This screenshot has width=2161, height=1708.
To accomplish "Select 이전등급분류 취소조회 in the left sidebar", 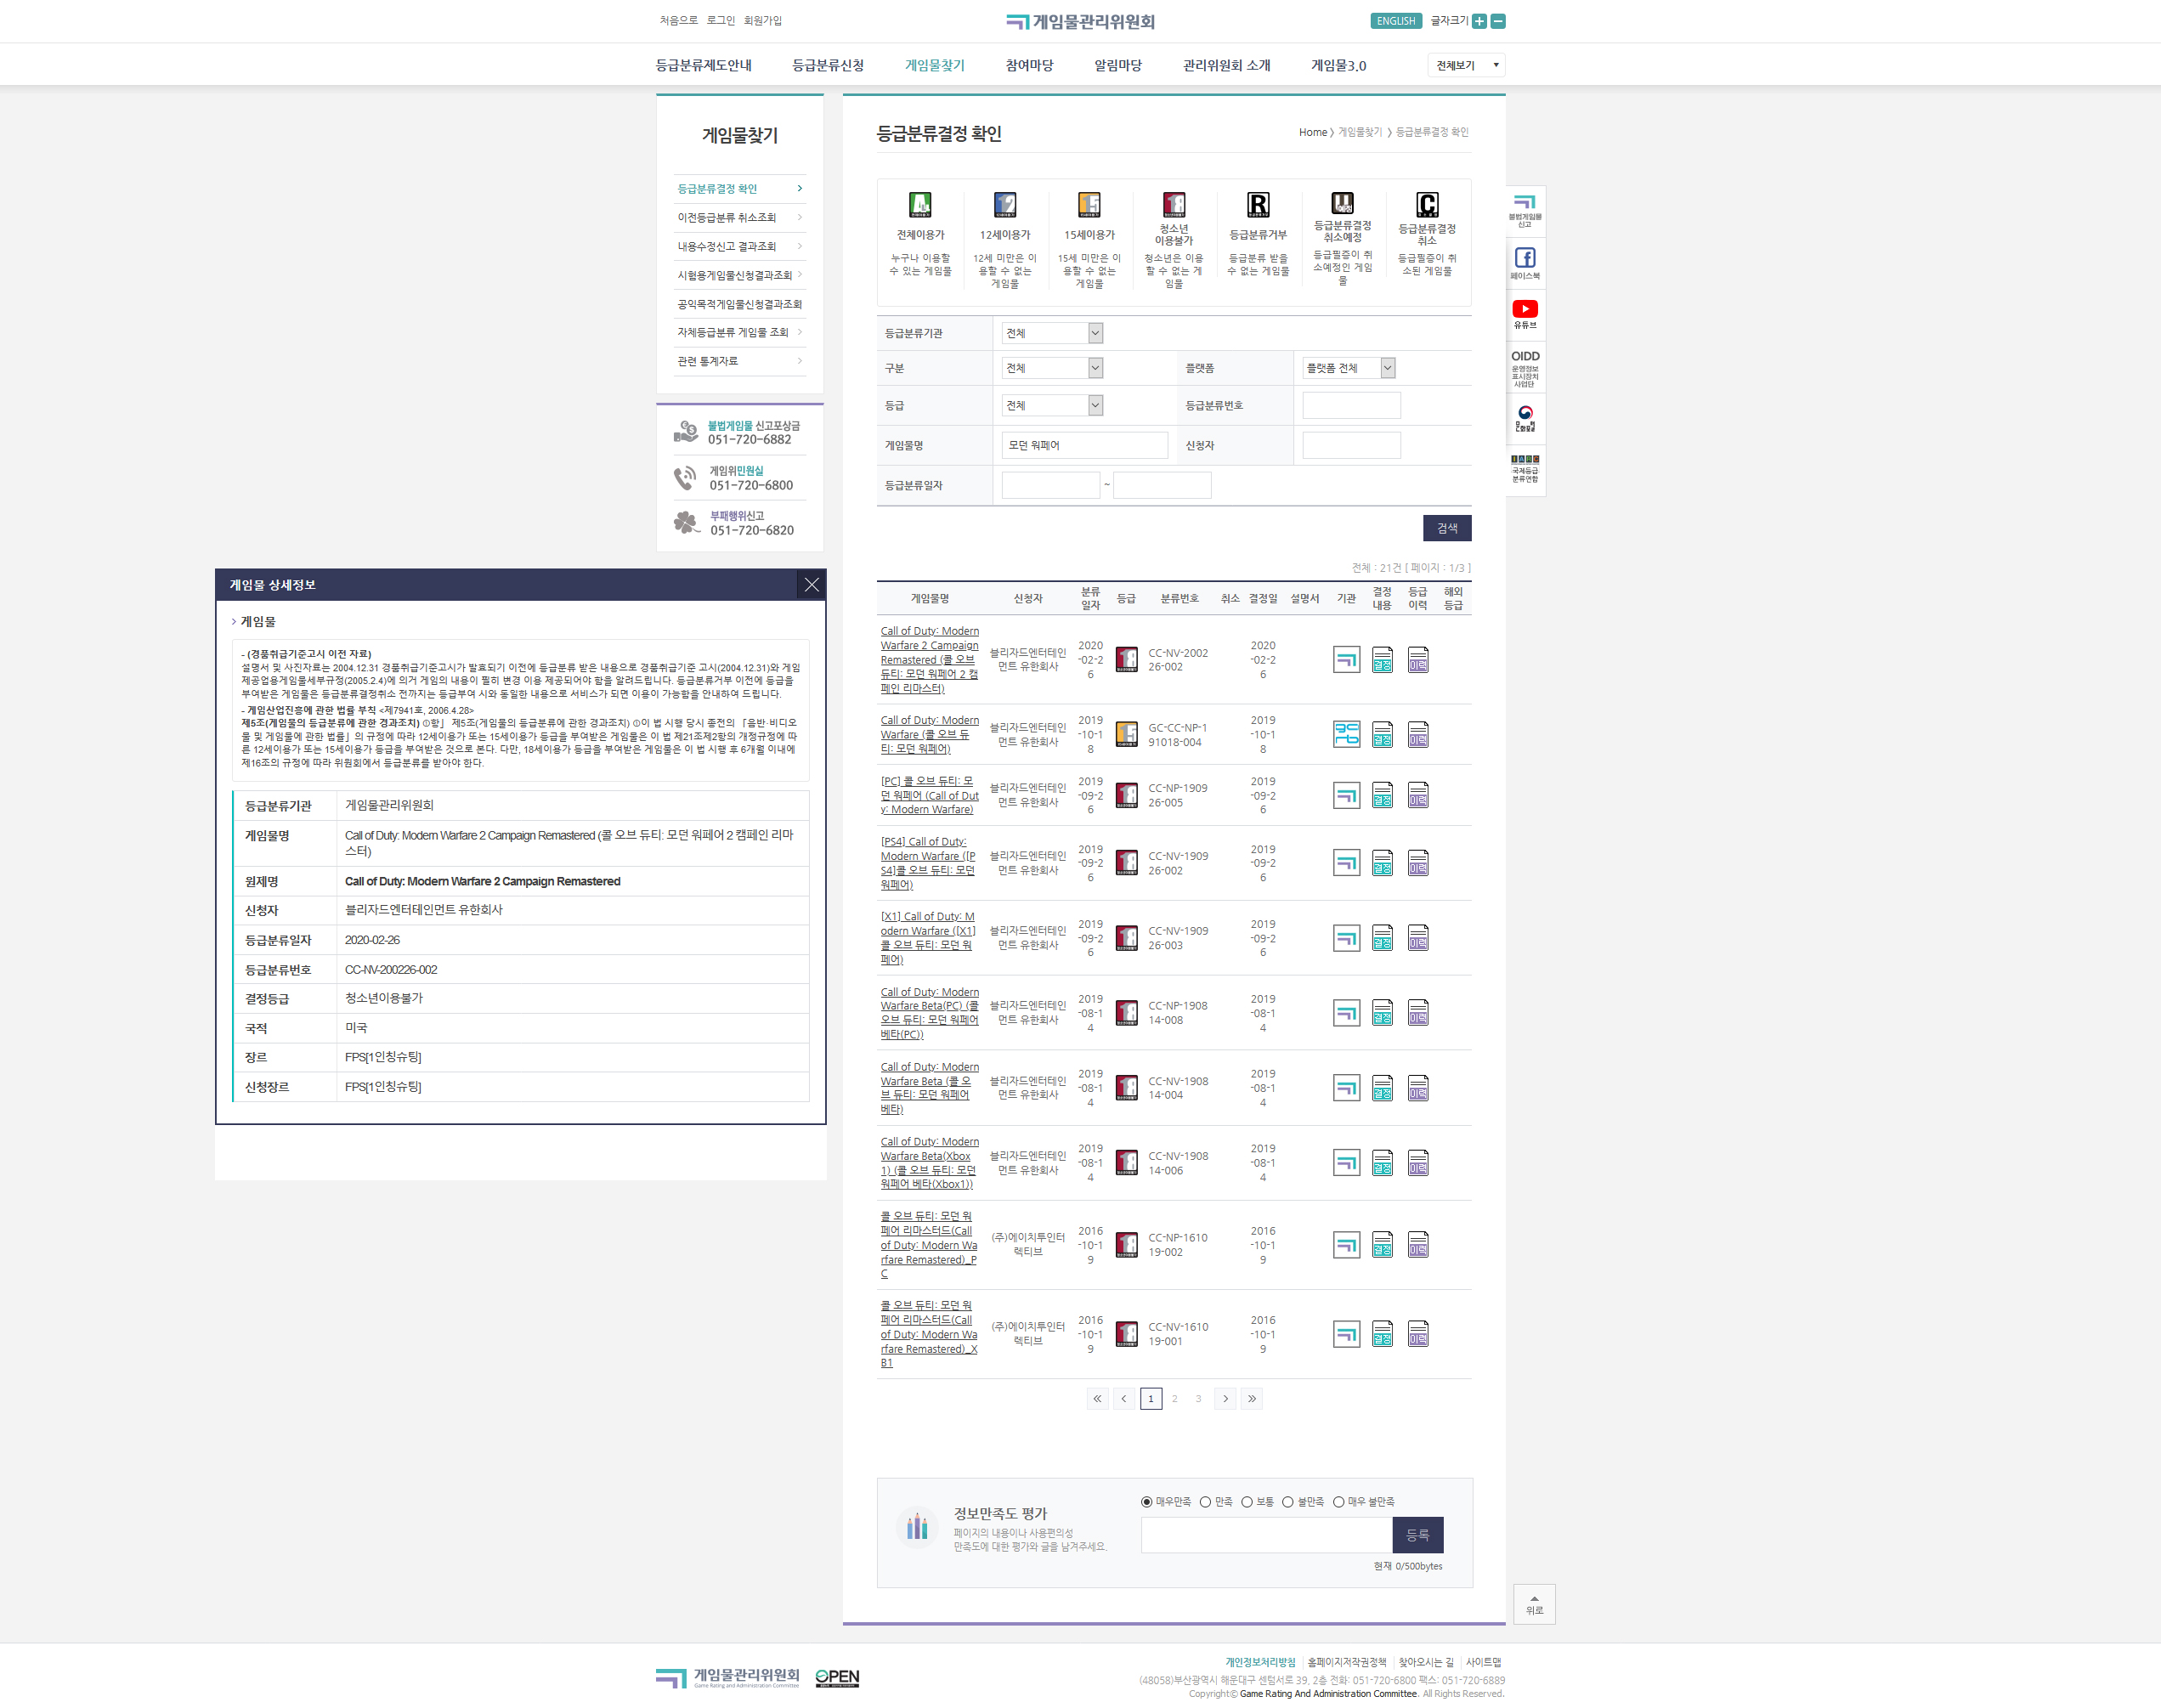I will (x=727, y=217).
